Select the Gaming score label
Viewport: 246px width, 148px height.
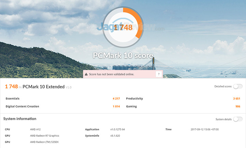click(x=131, y=106)
